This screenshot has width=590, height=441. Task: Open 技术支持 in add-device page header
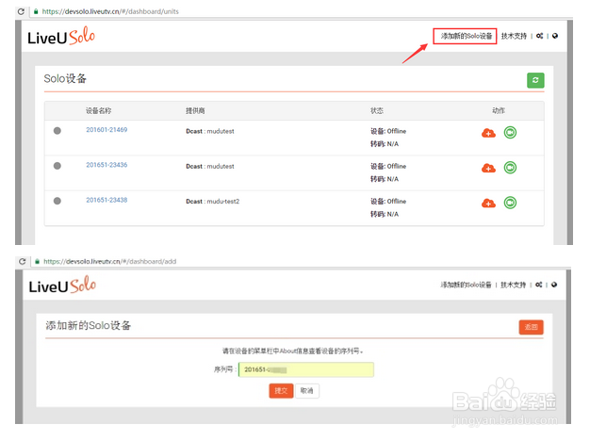click(x=513, y=285)
